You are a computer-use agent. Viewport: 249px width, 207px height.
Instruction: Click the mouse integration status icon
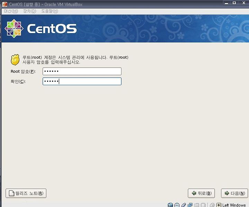[x=212, y=205]
